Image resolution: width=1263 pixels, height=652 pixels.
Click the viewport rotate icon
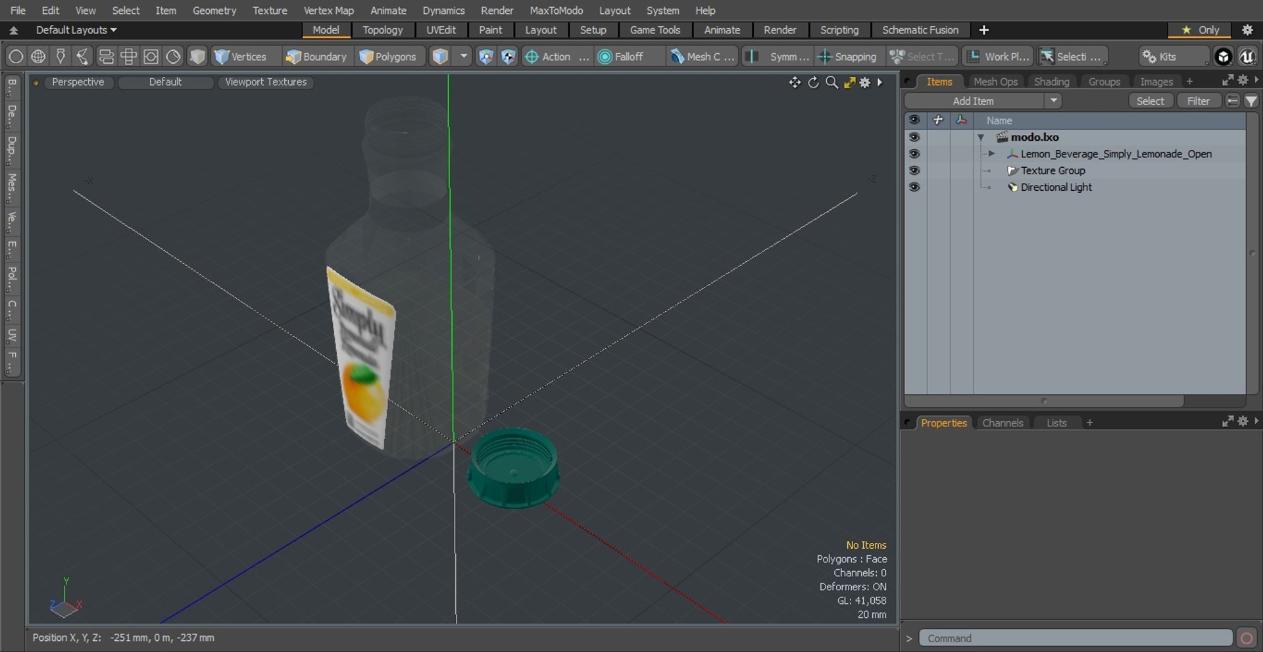pyautogui.click(x=814, y=82)
